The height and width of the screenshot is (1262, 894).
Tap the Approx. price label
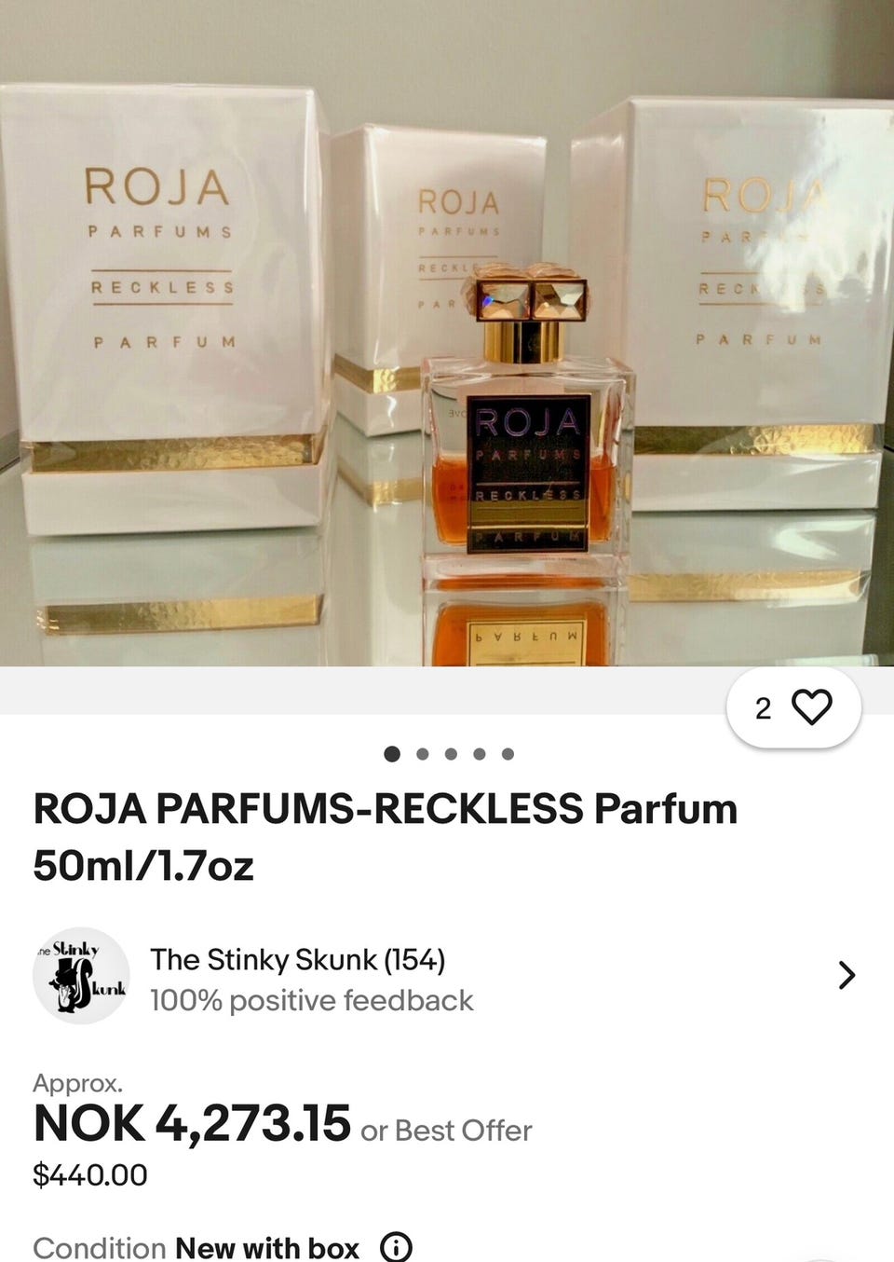click(x=77, y=1083)
